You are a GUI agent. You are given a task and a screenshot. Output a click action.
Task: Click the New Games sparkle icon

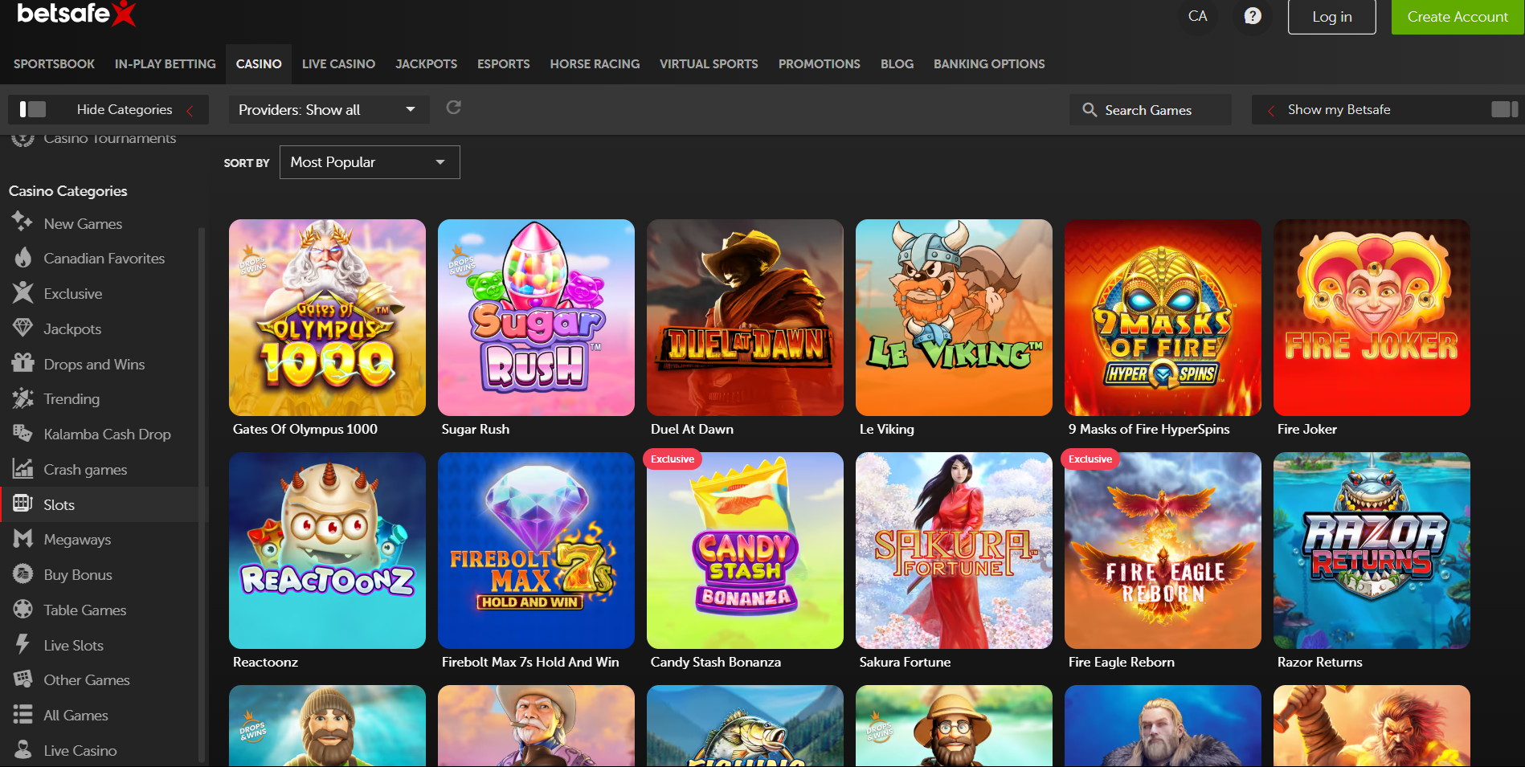[22, 222]
